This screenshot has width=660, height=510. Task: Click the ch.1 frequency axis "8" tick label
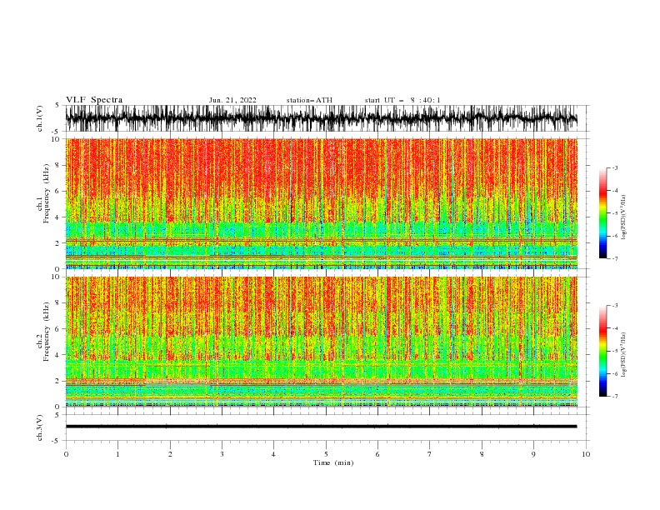[x=57, y=165]
